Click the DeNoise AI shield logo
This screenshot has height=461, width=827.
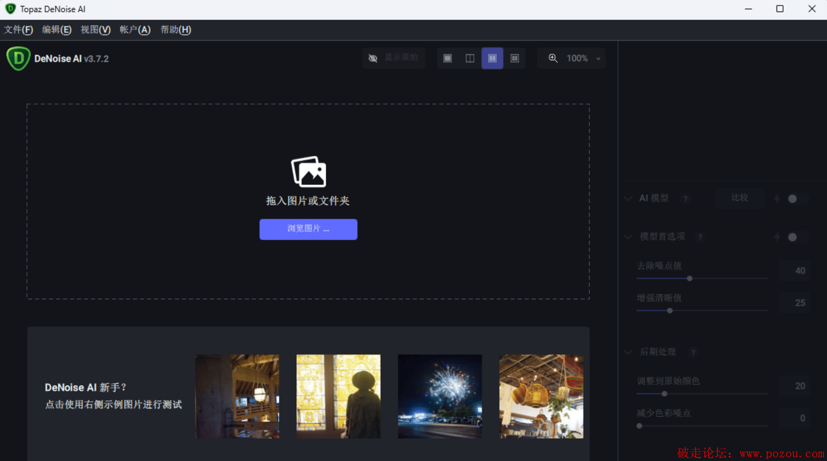[x=18, y=59]
